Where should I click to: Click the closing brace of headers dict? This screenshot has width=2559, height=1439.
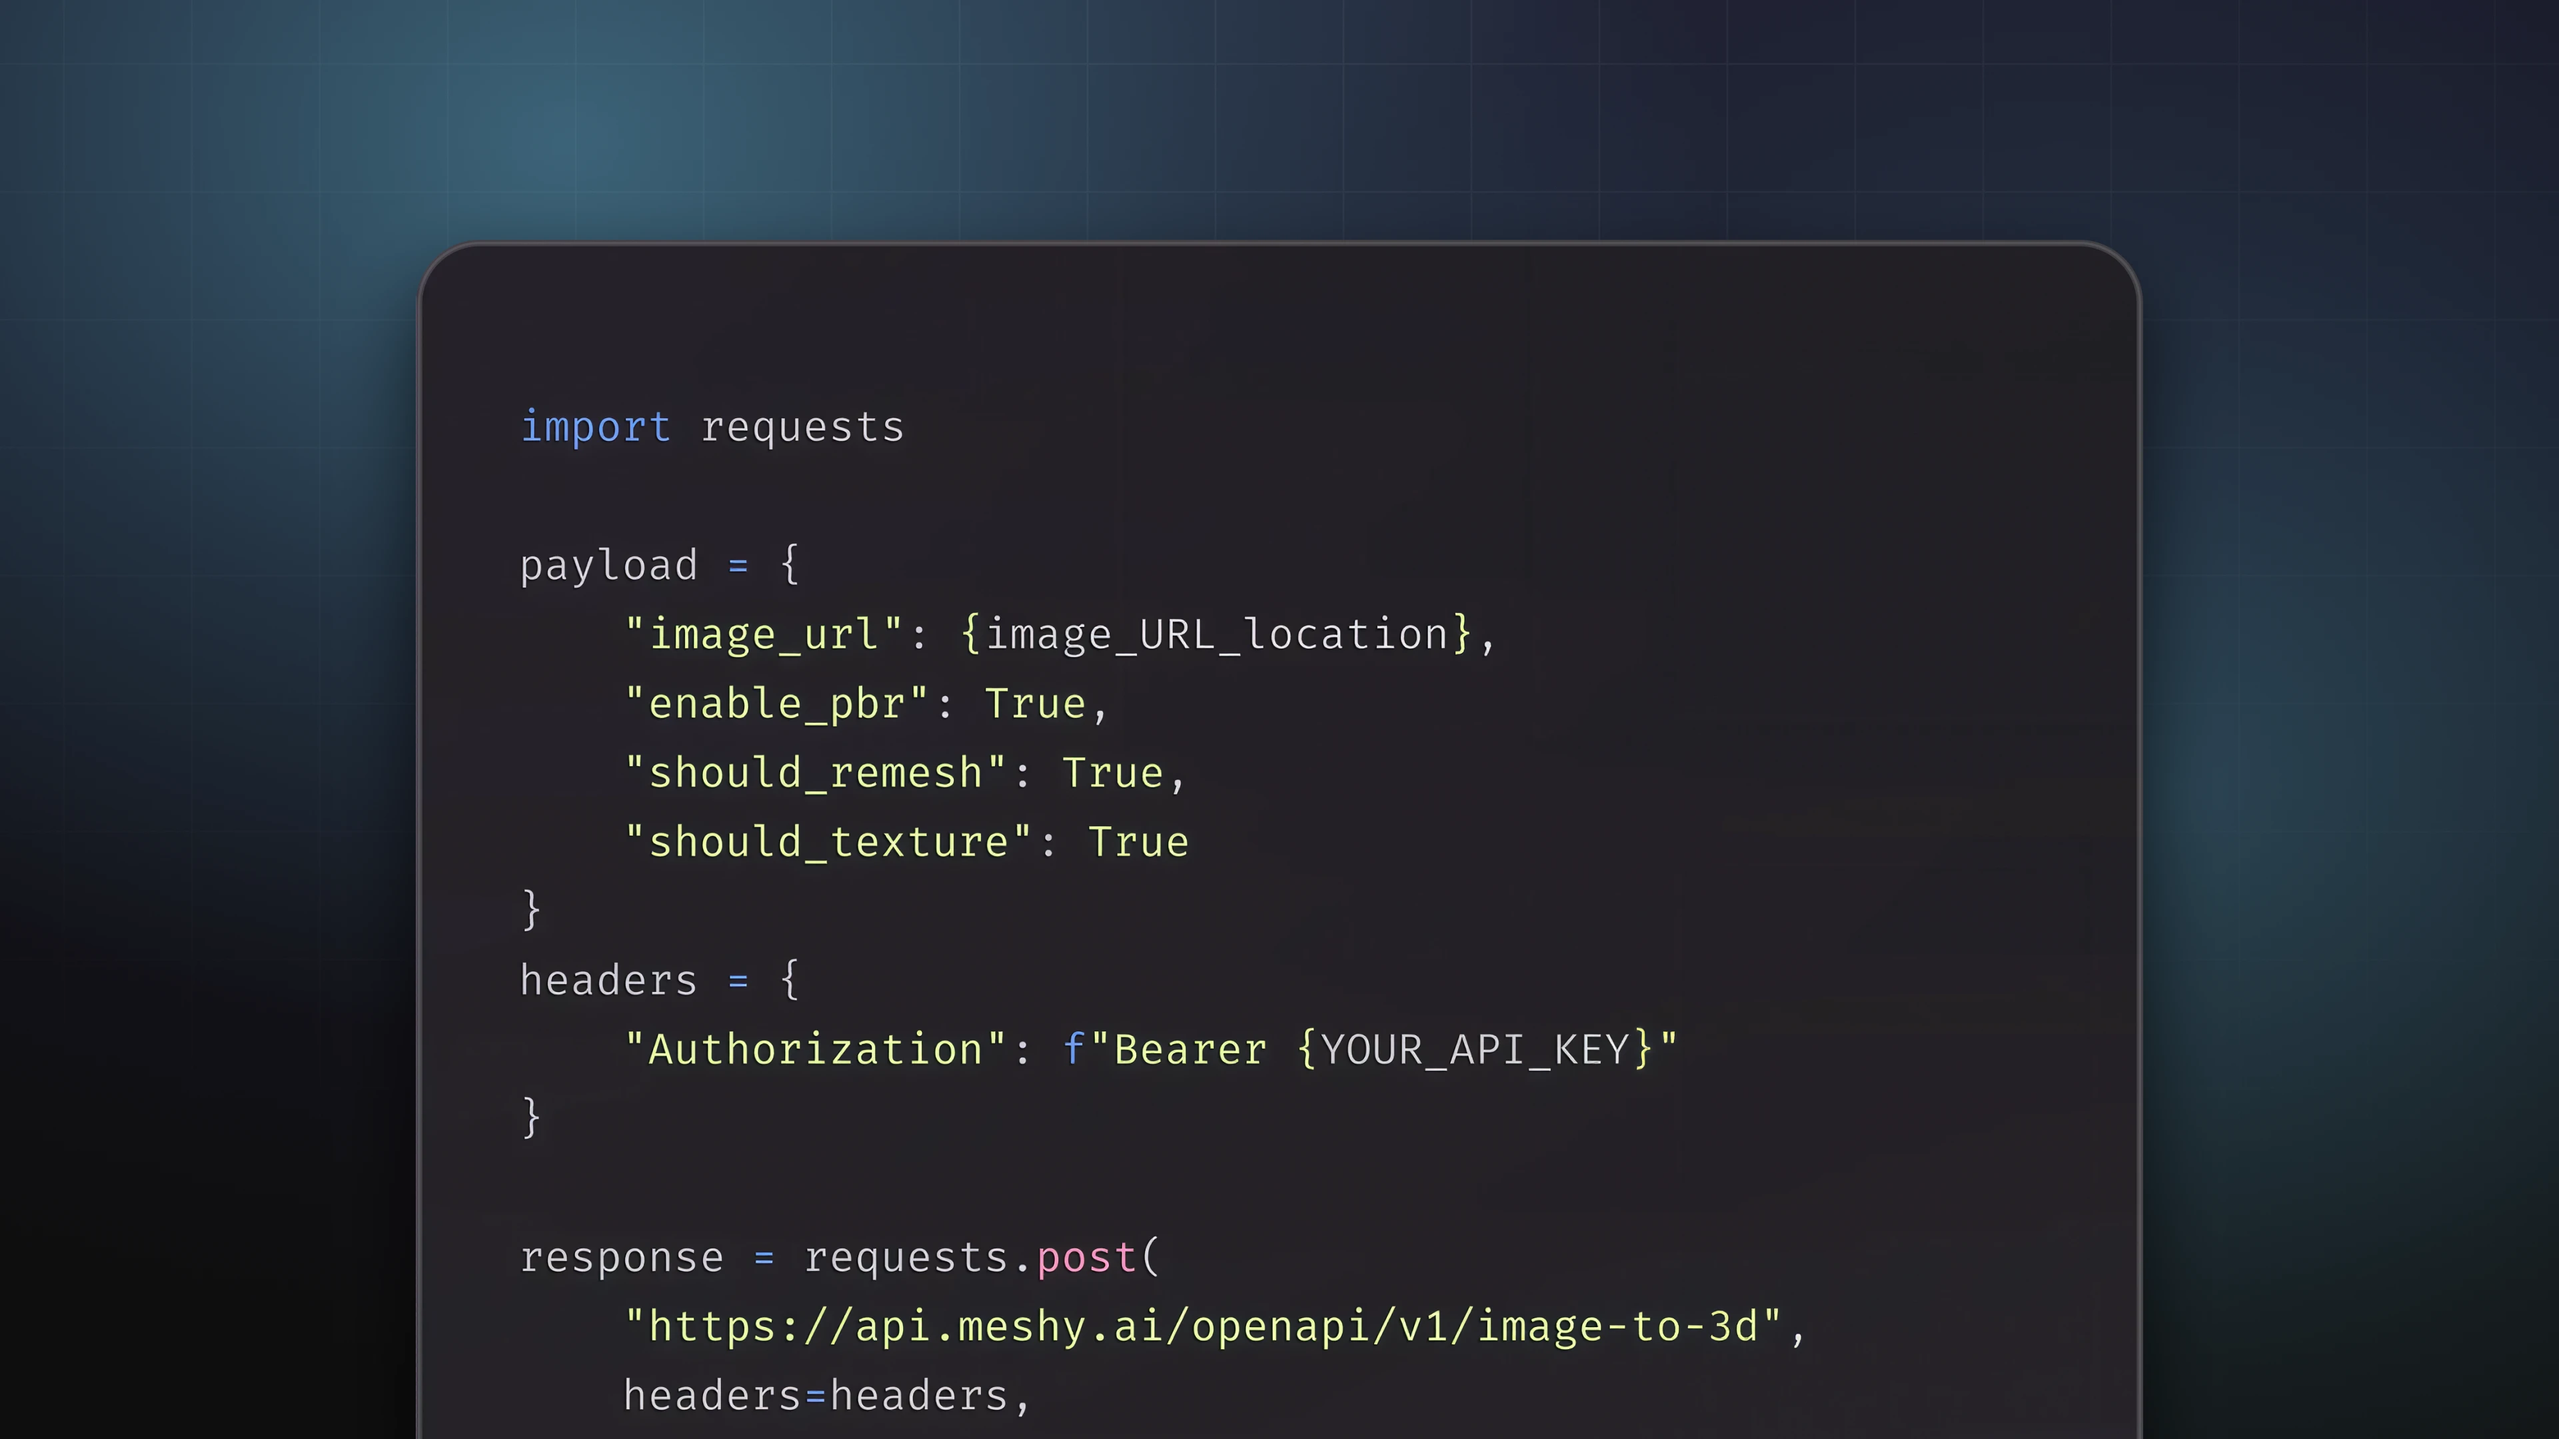coord(532,1117)
